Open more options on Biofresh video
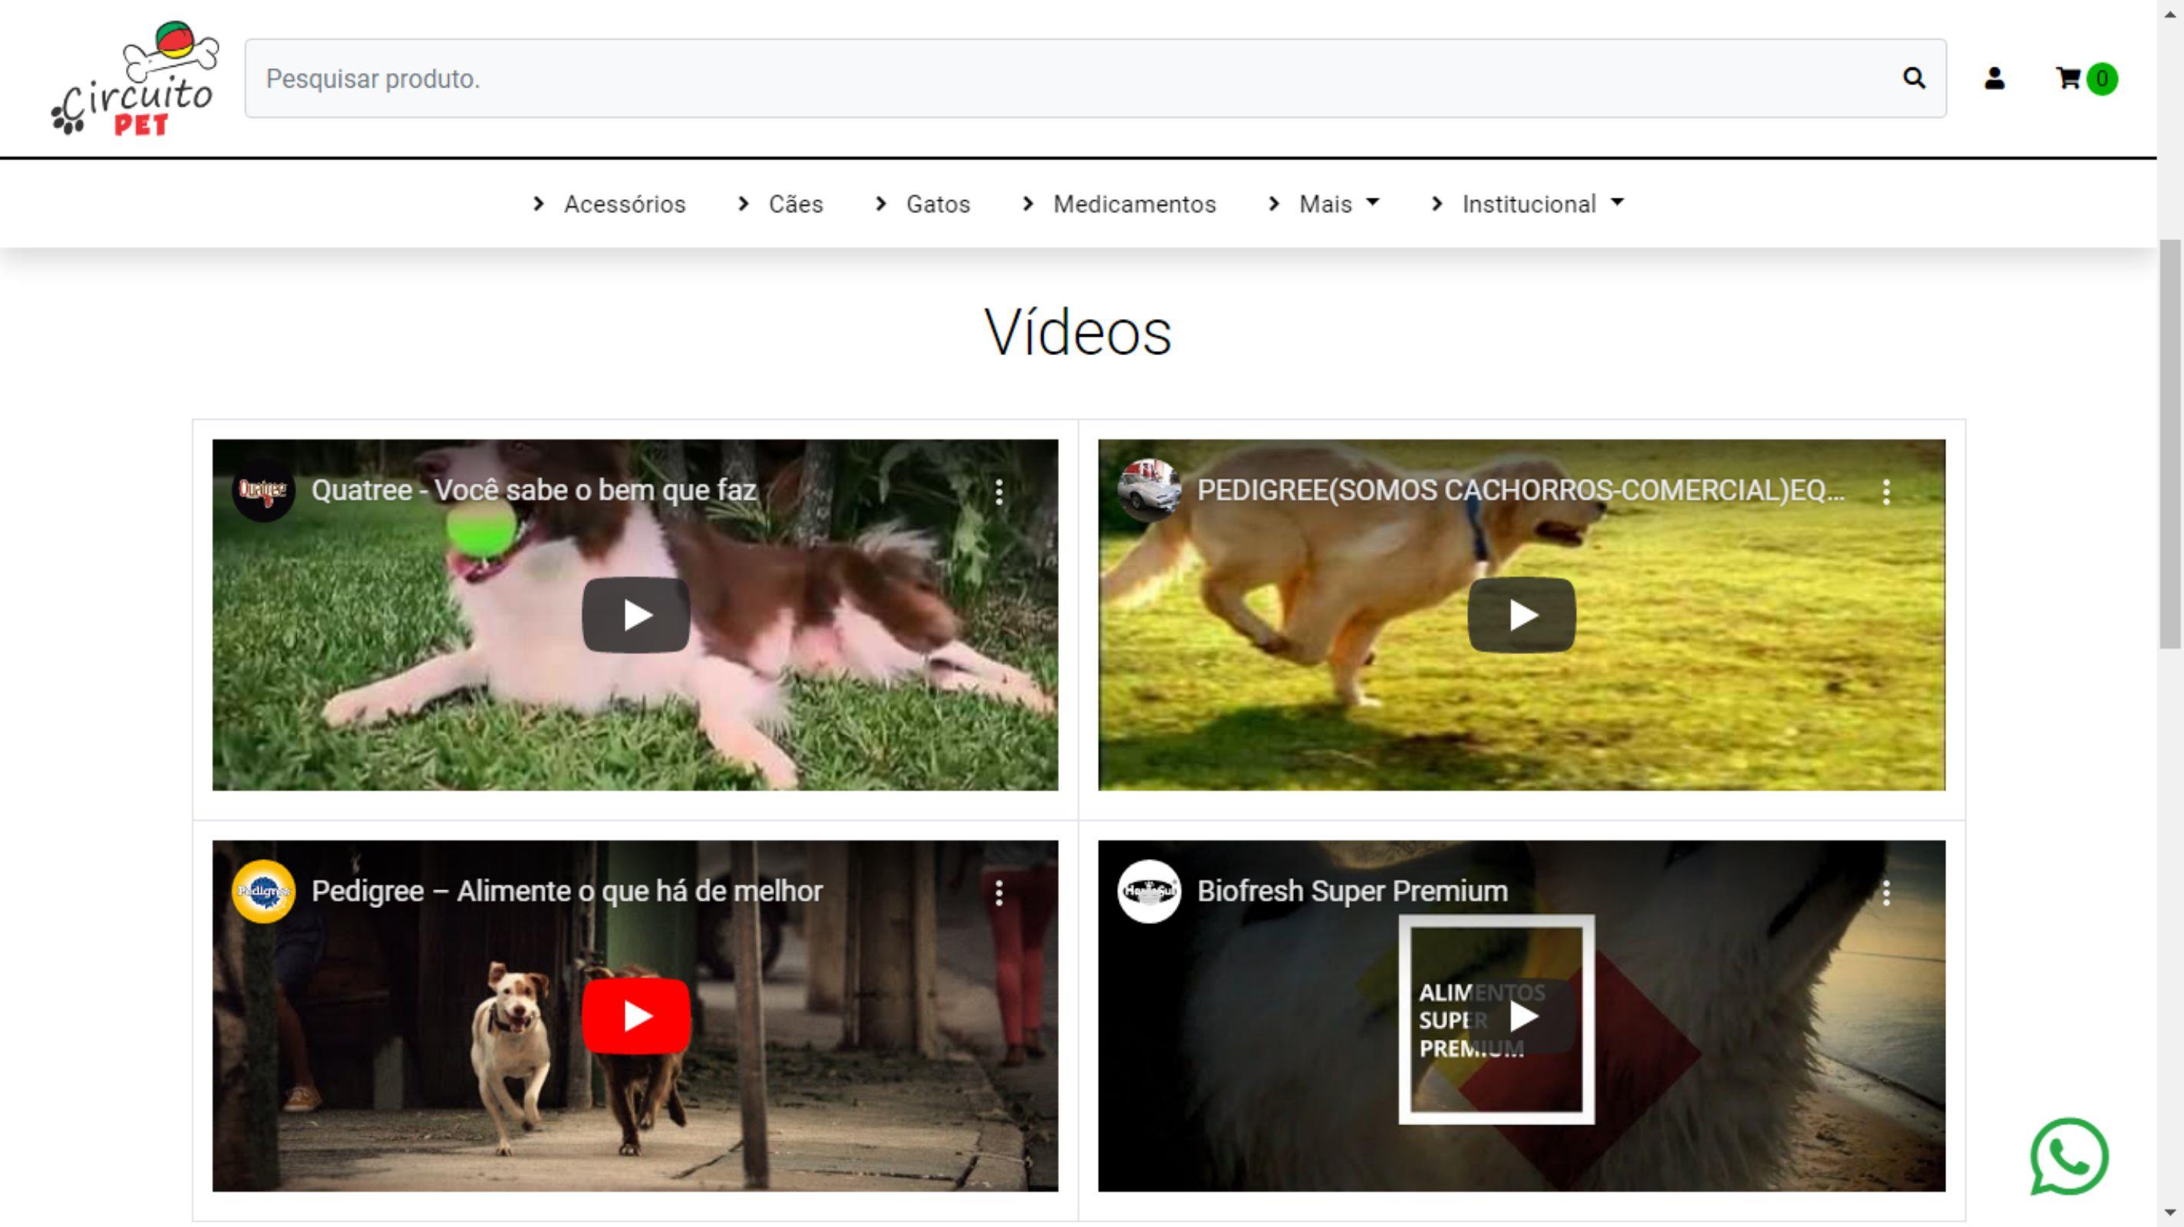The width and height of the screenshot is (2184, 1227). point(1886,893)
